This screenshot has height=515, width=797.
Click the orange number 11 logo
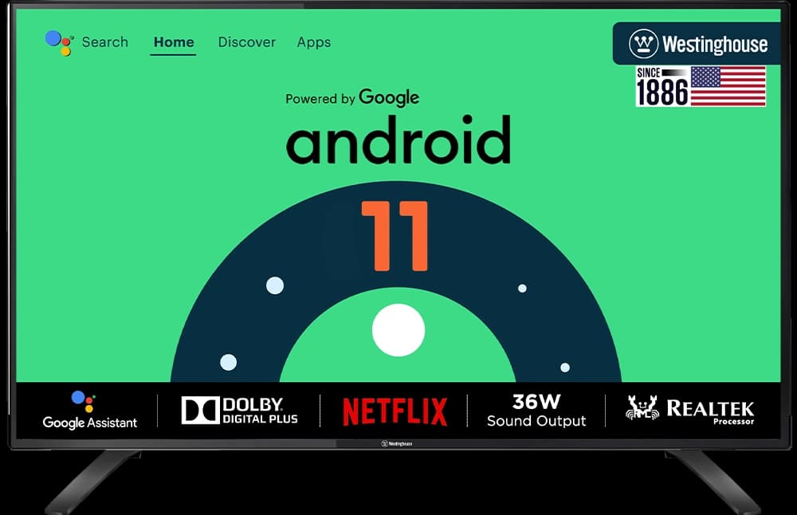tap(395, 236)
